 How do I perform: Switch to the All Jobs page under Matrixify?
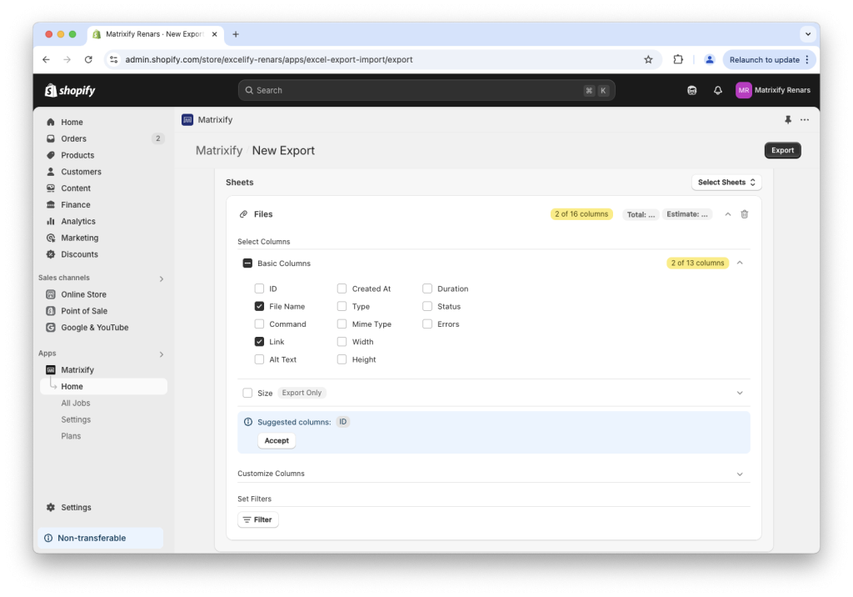[x=76, y=403]
